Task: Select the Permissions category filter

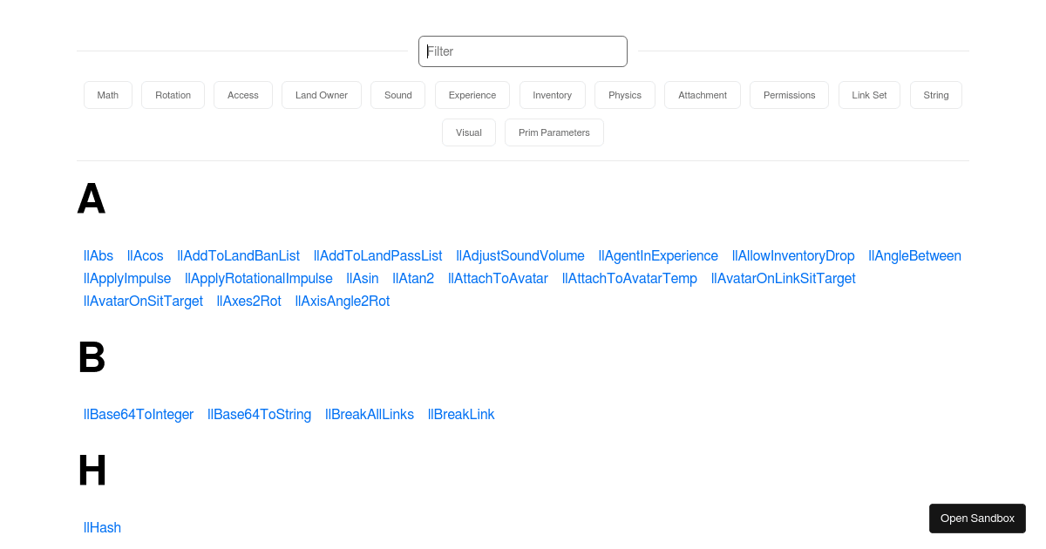Action: 789,95
